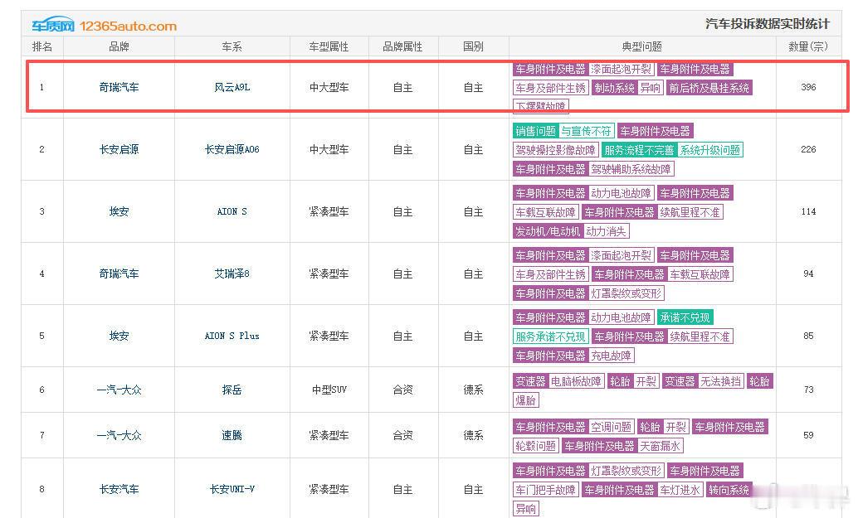This screenshot has height=518, width=858.
Task: Open the 速腾 car series link
Action: point(232,435)
